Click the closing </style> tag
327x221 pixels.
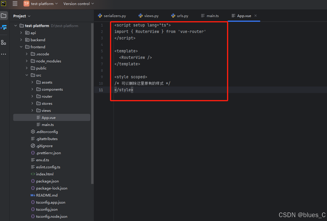[124, 90]
